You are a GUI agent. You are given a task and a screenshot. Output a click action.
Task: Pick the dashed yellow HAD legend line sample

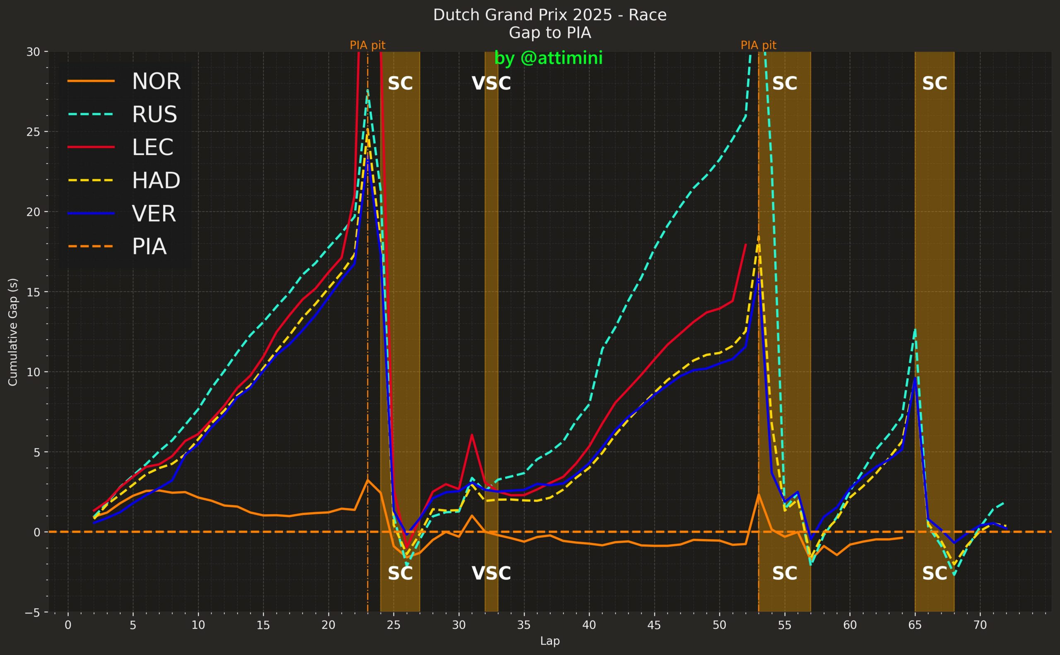pyautogui.click(x=91, y=180)
